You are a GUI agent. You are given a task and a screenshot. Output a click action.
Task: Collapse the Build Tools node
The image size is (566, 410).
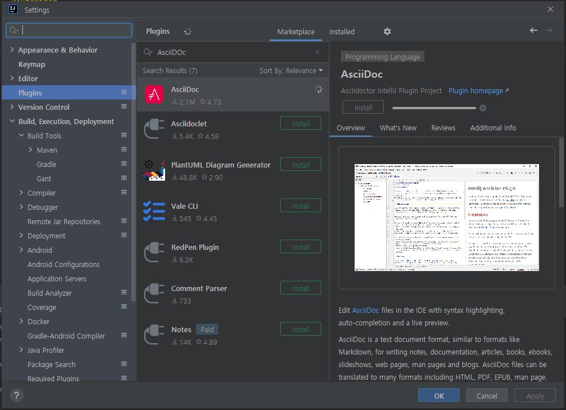point(21,135)
